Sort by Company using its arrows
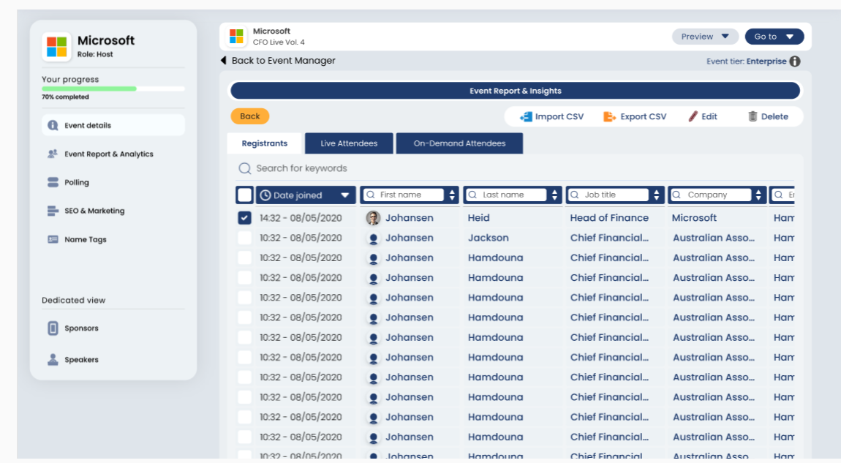The image size is (841, 463). [758, 195]
